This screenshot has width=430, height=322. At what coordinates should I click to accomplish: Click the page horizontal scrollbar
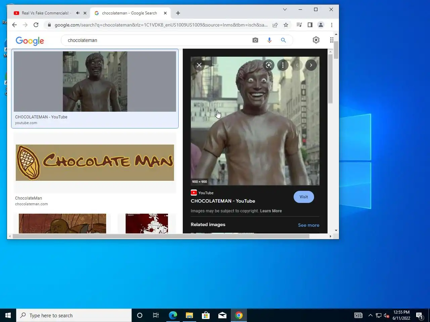(161, 236)
